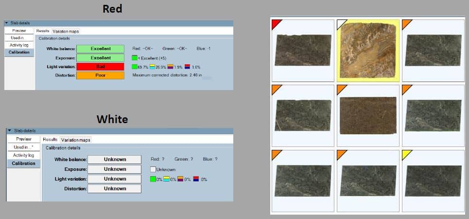Click the yellow/cyan variation icon showing 26.9%
469x219 pixels.
coord(152,67)
